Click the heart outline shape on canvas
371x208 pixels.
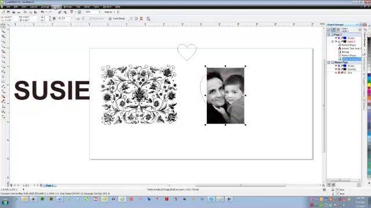[187, 52]
